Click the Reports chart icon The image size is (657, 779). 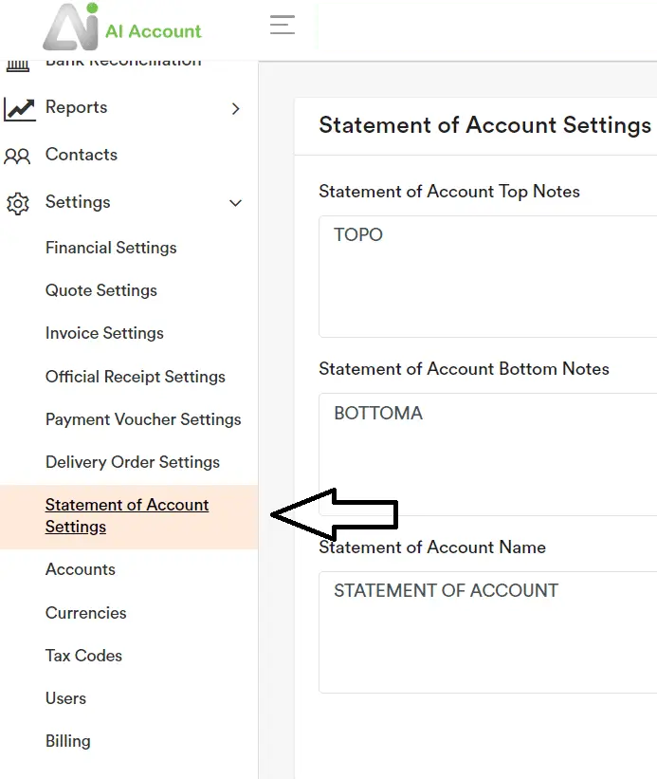pos(19,108)
